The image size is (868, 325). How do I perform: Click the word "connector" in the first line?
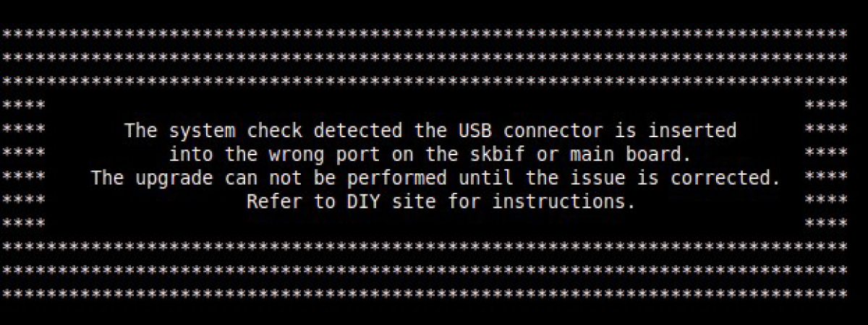(x=553, y=131)
